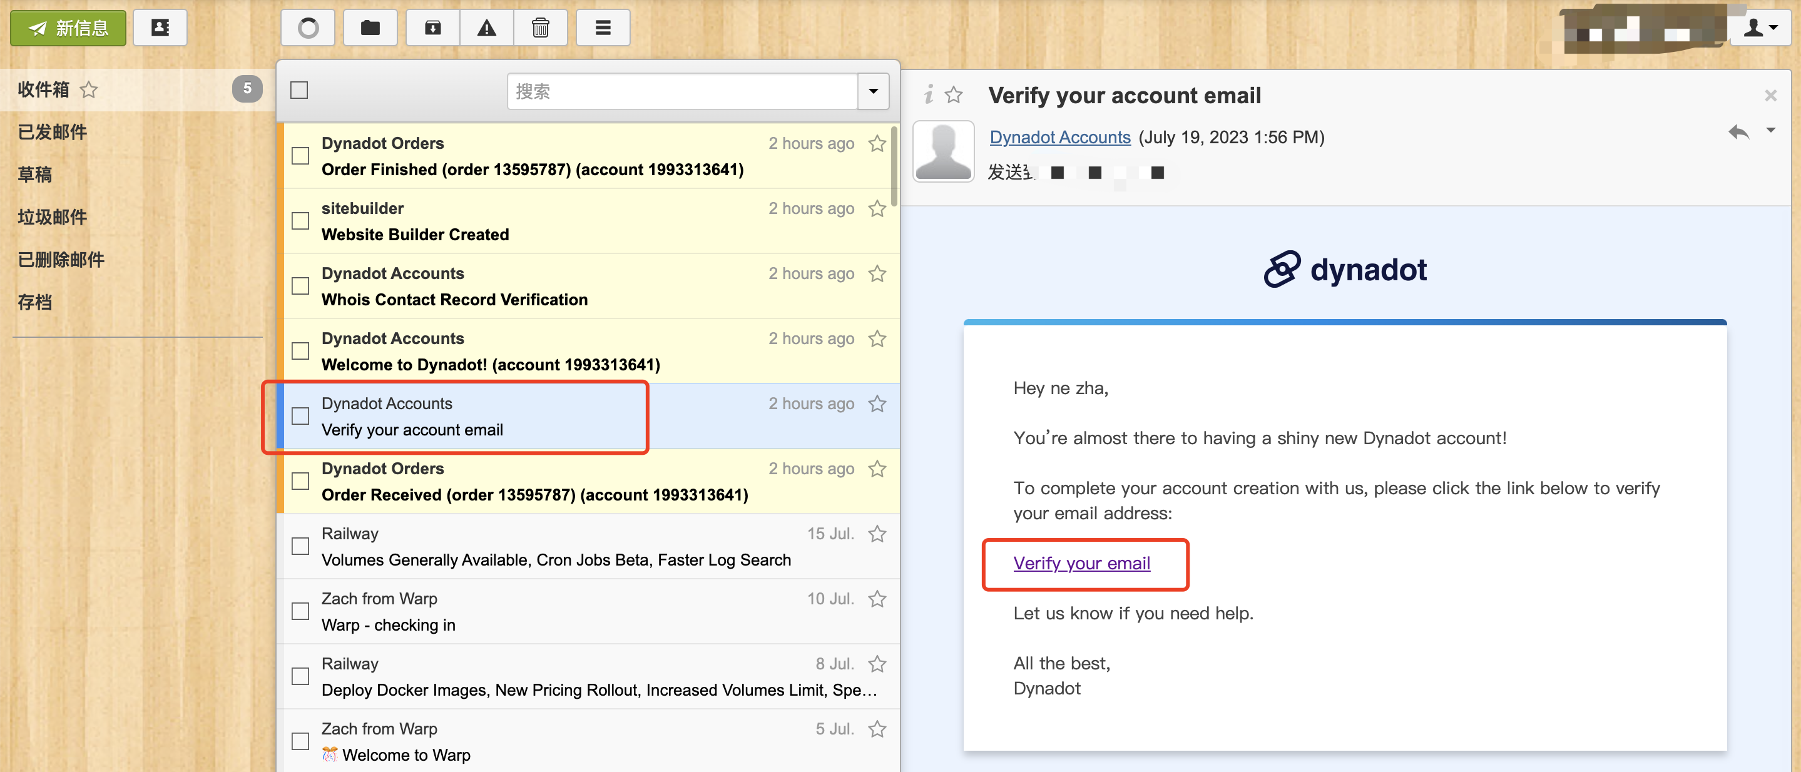1801x772 pixels.
Task: Star the Welcome to Warp message
Action: [x=877, y=729]
